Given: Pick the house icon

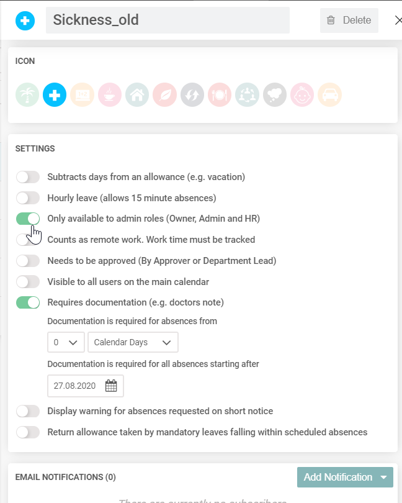Looking at the screenshot, I should click(136, 95).
